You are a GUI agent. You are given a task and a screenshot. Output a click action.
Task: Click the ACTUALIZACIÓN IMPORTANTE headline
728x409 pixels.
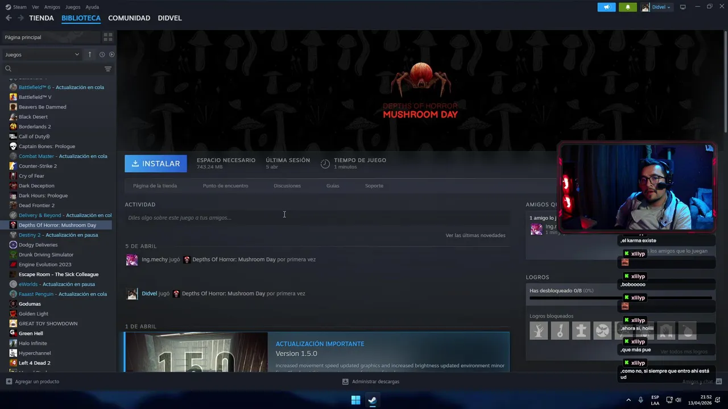(x=320, y=344)
